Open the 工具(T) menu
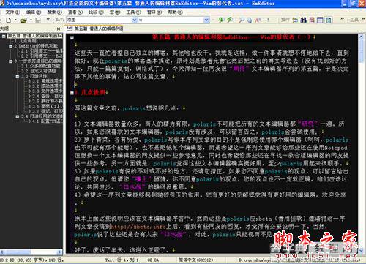The width and height of the screenshot is (366, 264). coord(133,12)
